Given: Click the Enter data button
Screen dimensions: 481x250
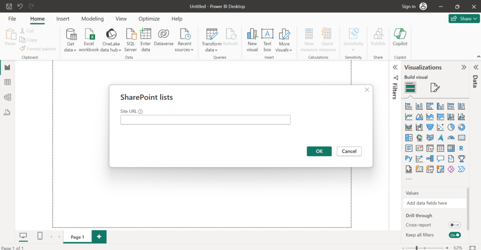Looking at the screenshot, I should coord(146,40).
